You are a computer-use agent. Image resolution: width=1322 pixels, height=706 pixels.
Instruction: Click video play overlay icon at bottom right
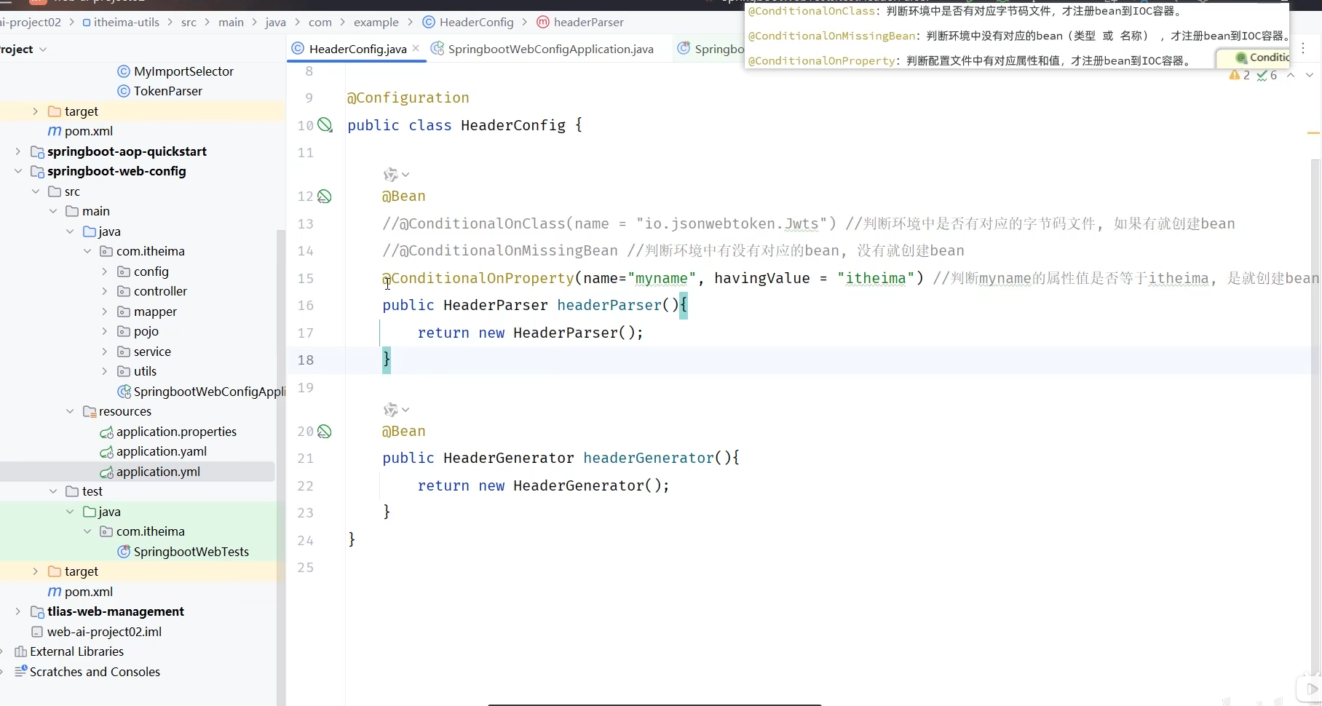point(1310,689)
